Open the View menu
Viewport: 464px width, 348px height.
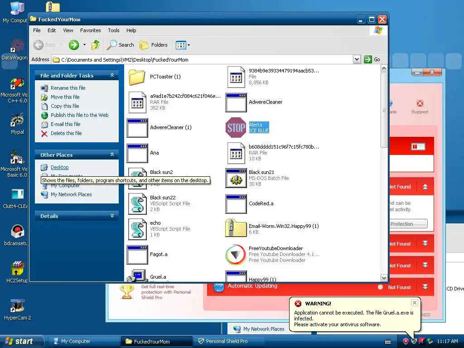68,30
